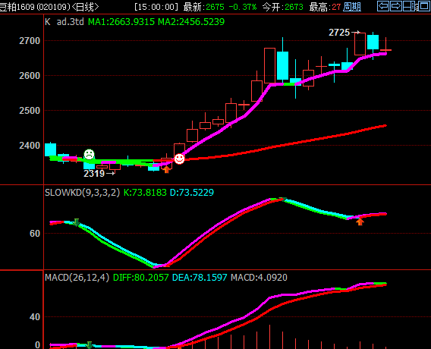Click the left arrow navigation icon
Image resolution: width=431 pixels, height=349 pixels.
(x=383, y=6)
